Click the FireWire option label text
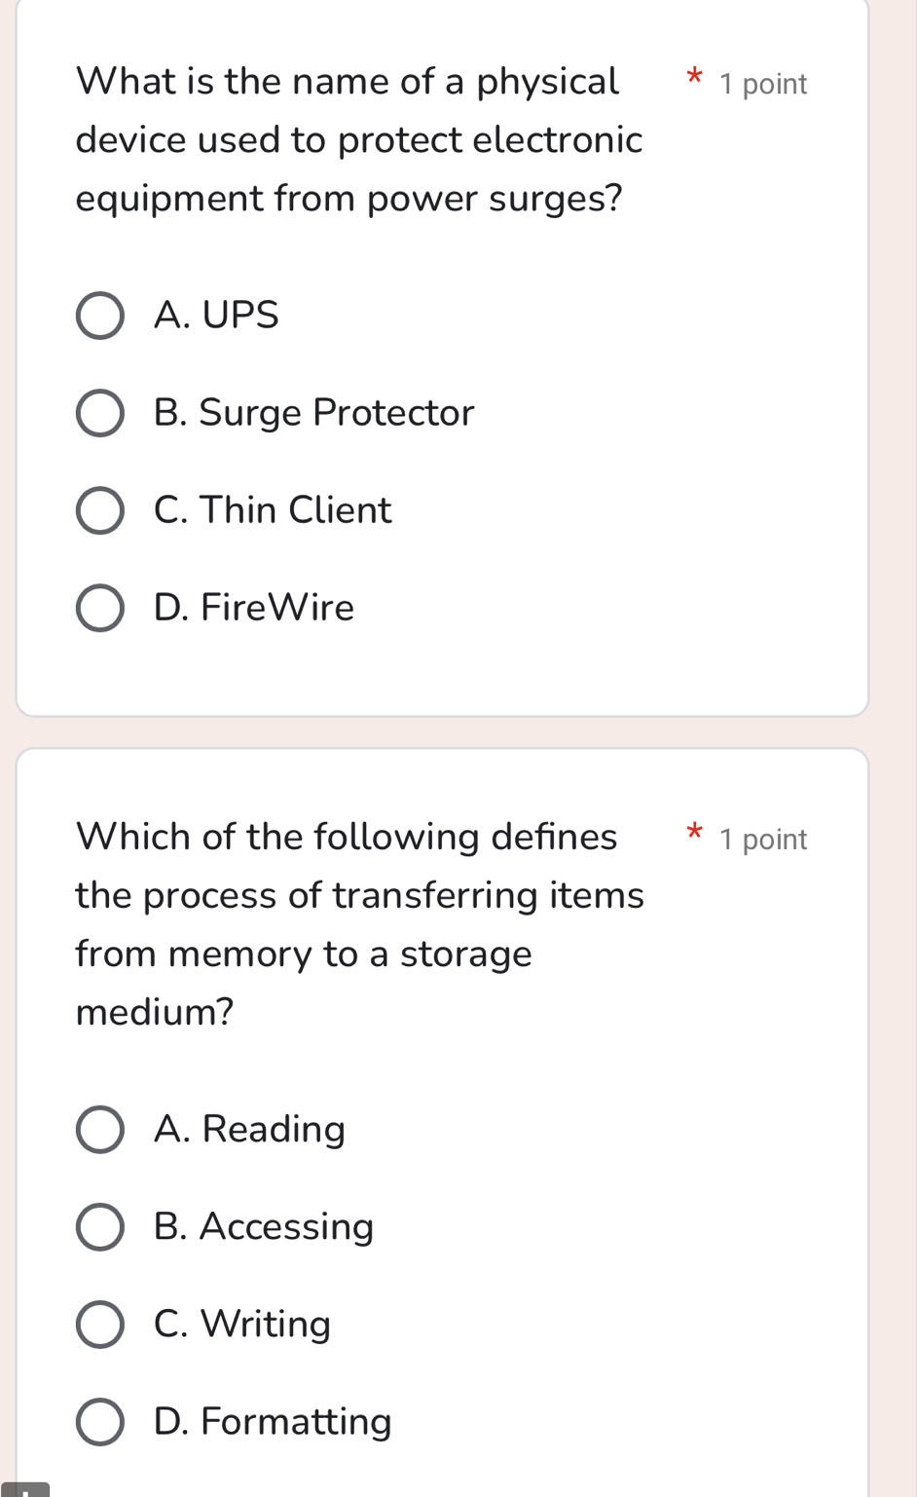 coord(256,607)
